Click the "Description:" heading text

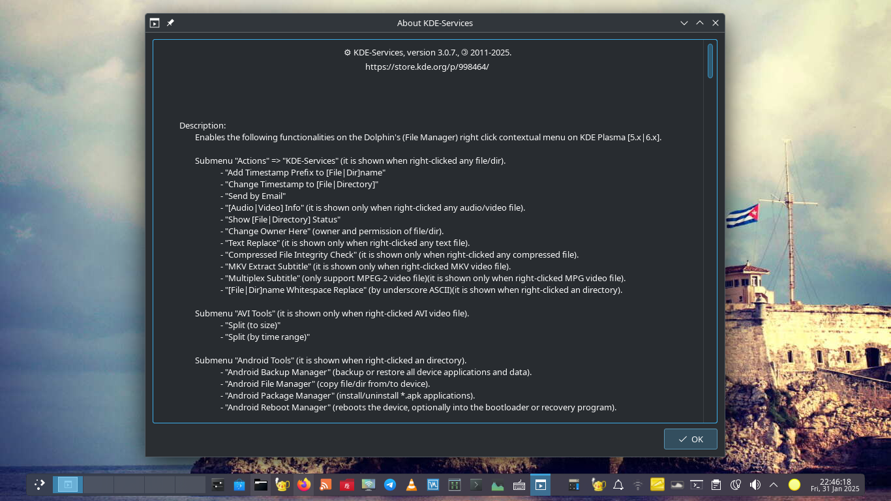[203, 125]
